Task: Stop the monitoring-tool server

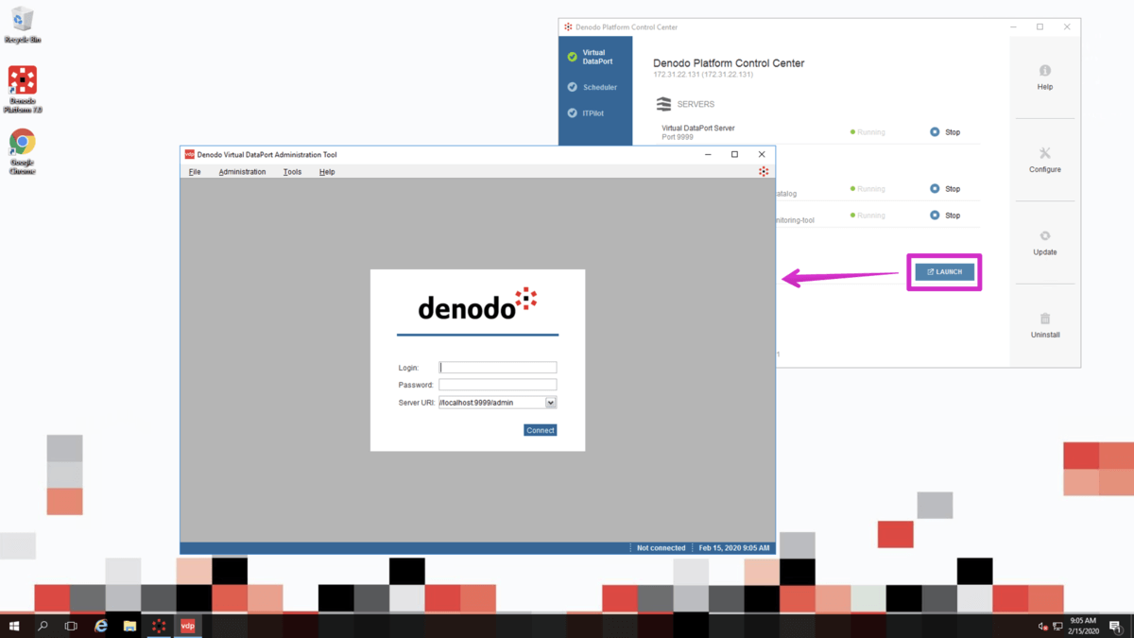Action: [x=945, y=216]
